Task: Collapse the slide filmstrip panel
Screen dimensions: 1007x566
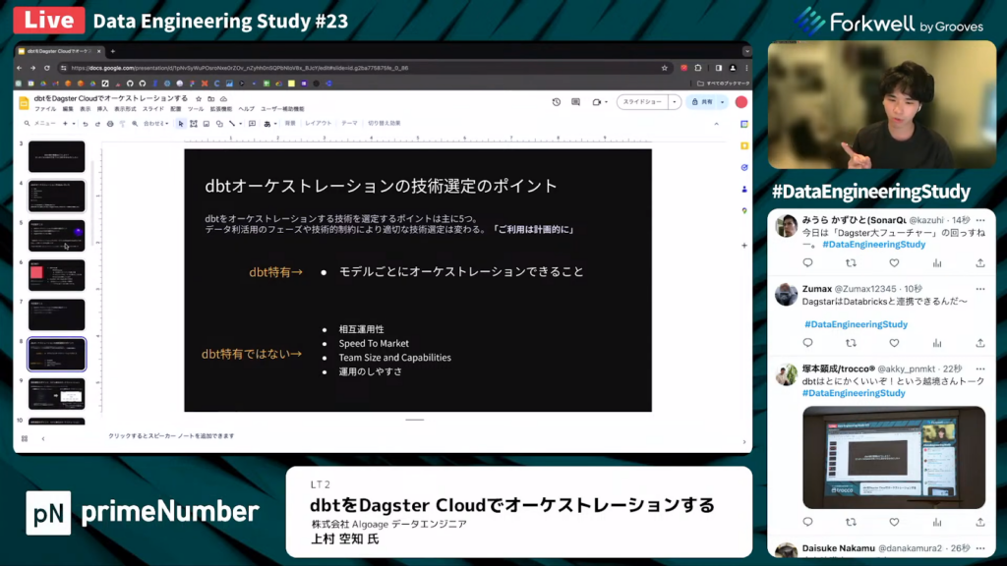Action: point(43,438)
